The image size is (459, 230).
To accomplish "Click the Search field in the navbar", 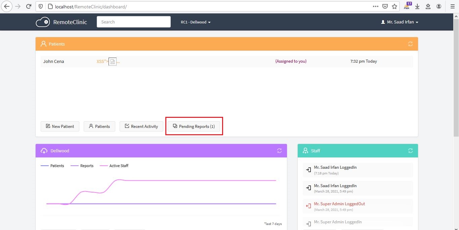I will pyautogui.click(x=134, y=22).
